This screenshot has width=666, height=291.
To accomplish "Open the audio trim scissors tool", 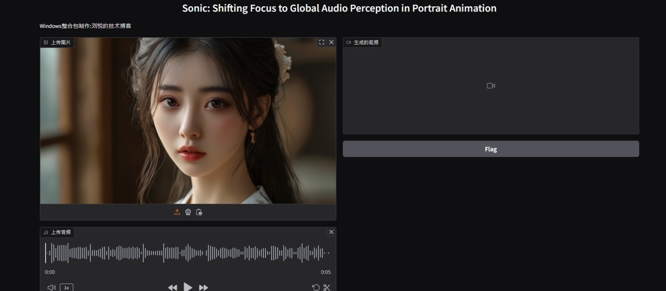I will click(x=327, y=287).
